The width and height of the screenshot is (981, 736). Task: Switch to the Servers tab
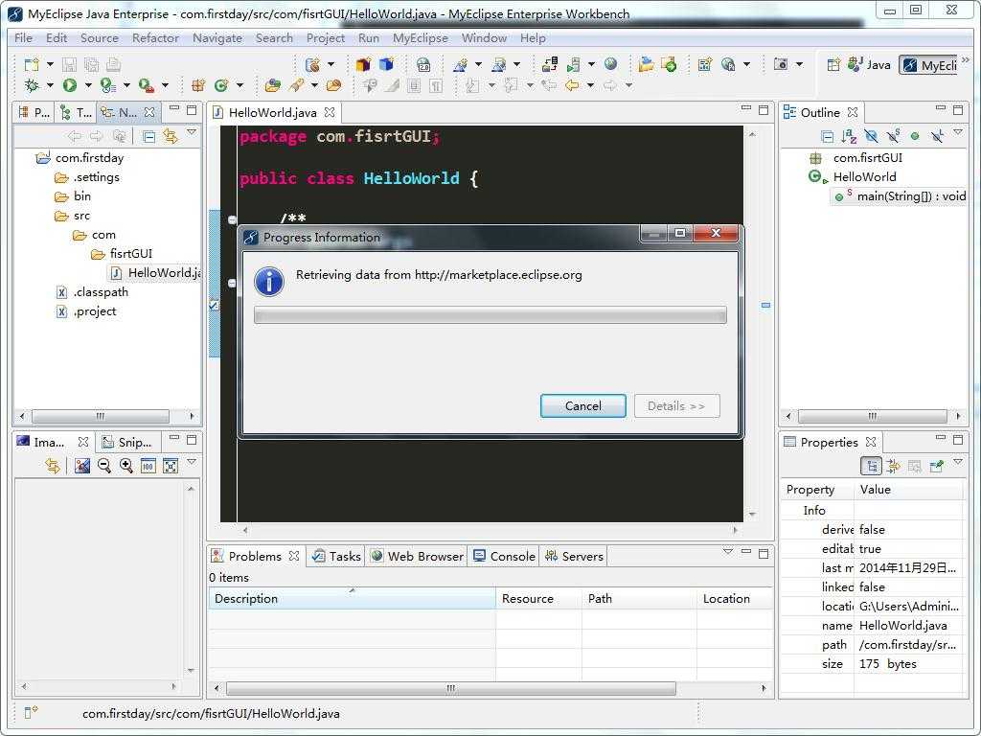pos(574,557)
